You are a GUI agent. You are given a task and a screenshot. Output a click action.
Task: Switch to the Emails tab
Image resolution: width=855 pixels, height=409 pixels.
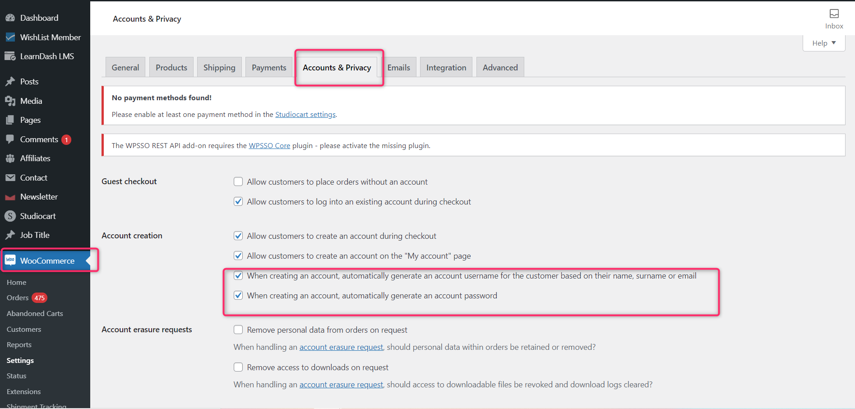[399, 67]
